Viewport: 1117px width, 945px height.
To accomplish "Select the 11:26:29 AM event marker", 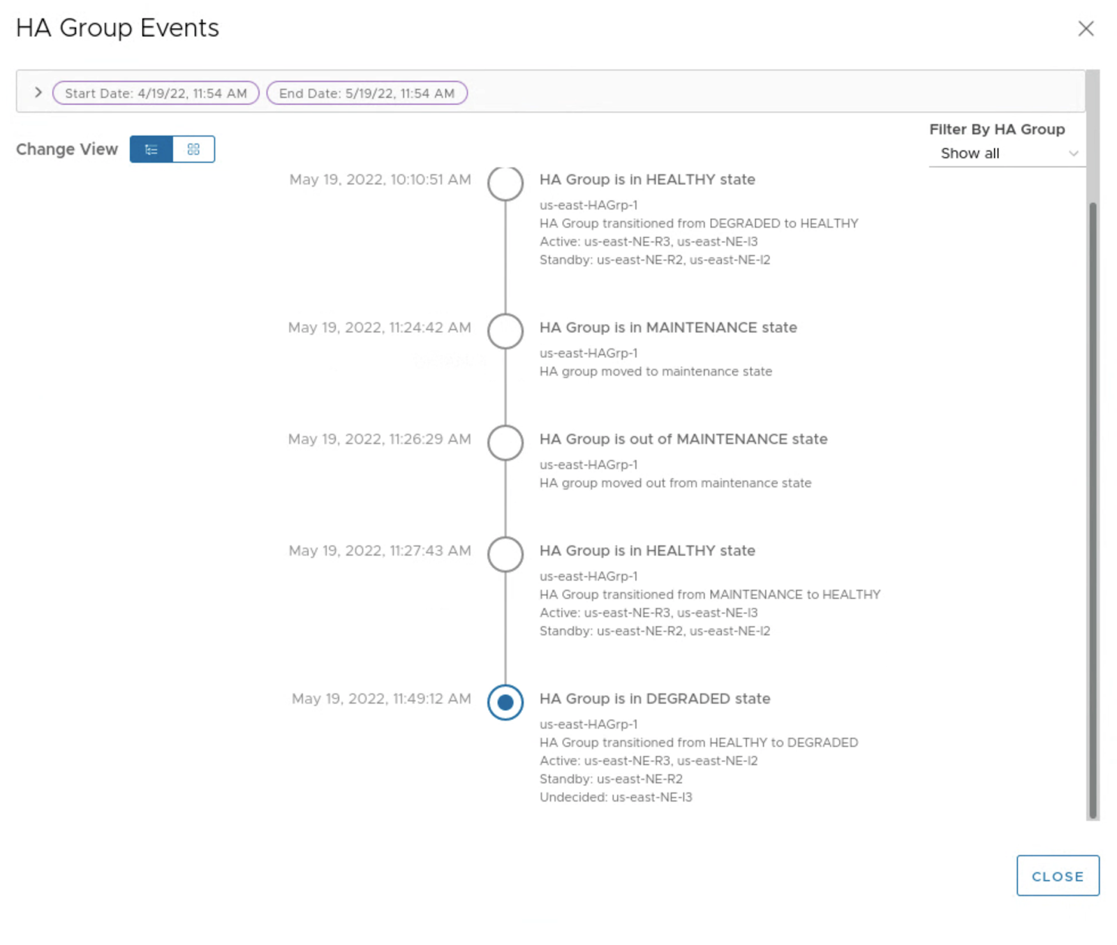I will click(x=505, y=442).
